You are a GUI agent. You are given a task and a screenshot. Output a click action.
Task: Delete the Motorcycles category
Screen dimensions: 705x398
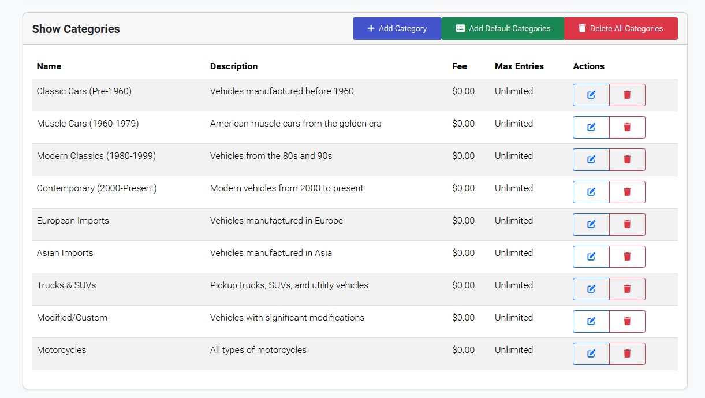[x=627, y=354]
